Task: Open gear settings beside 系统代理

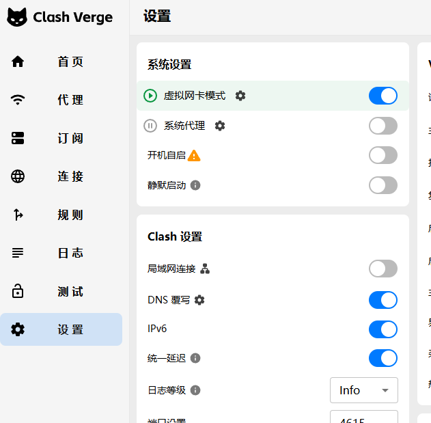Action: pos(220,126)
